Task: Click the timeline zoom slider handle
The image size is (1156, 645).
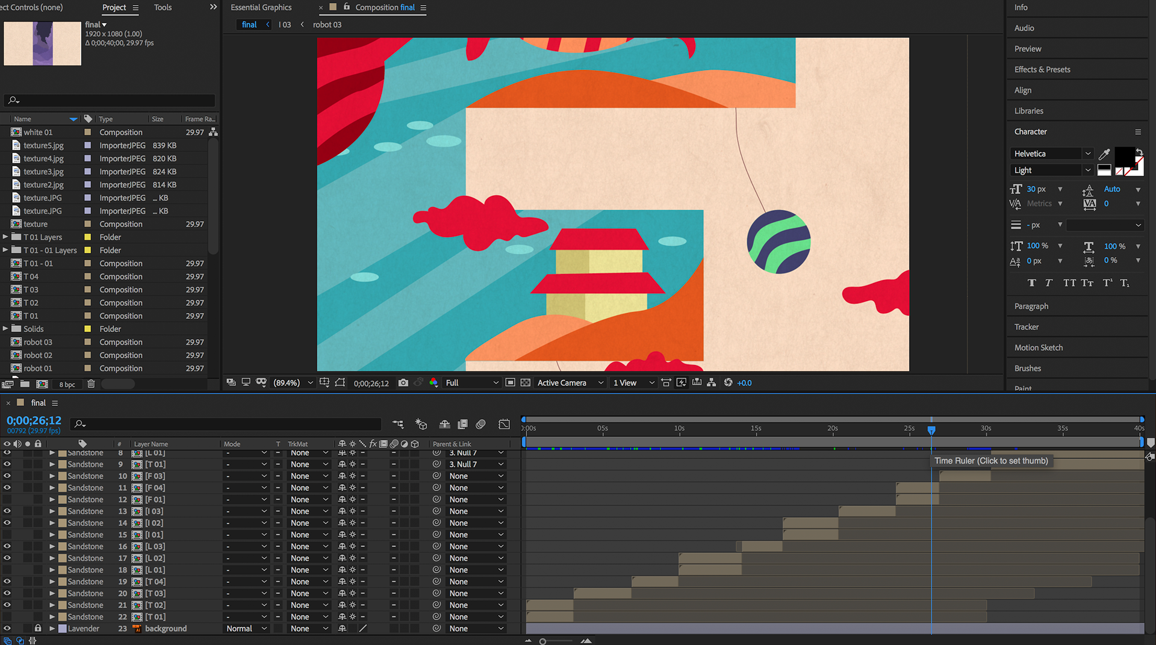Action: [x=542, y=641]
